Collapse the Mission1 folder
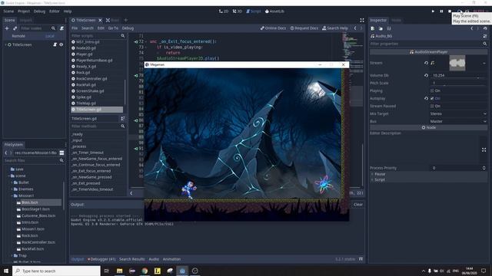Image resolution: width=492 pixels, height=276 pixels. click(x=12, y=195)
